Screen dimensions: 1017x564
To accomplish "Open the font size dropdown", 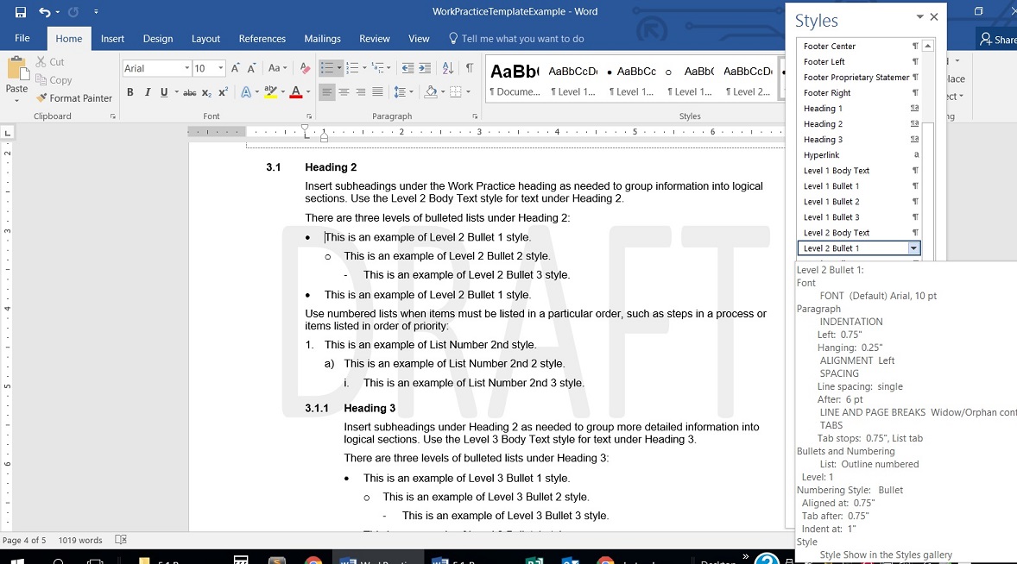I will pos(220,68).
